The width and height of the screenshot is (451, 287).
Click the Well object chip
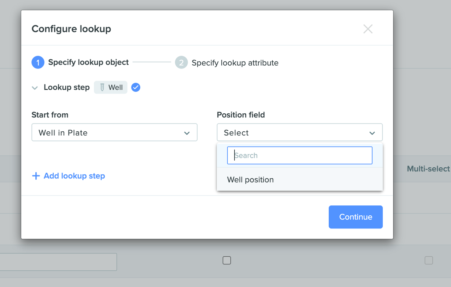pyautogui.click(x=111, y=88)
